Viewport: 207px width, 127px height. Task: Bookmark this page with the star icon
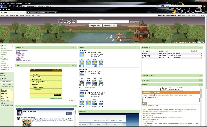pos(158,6)
